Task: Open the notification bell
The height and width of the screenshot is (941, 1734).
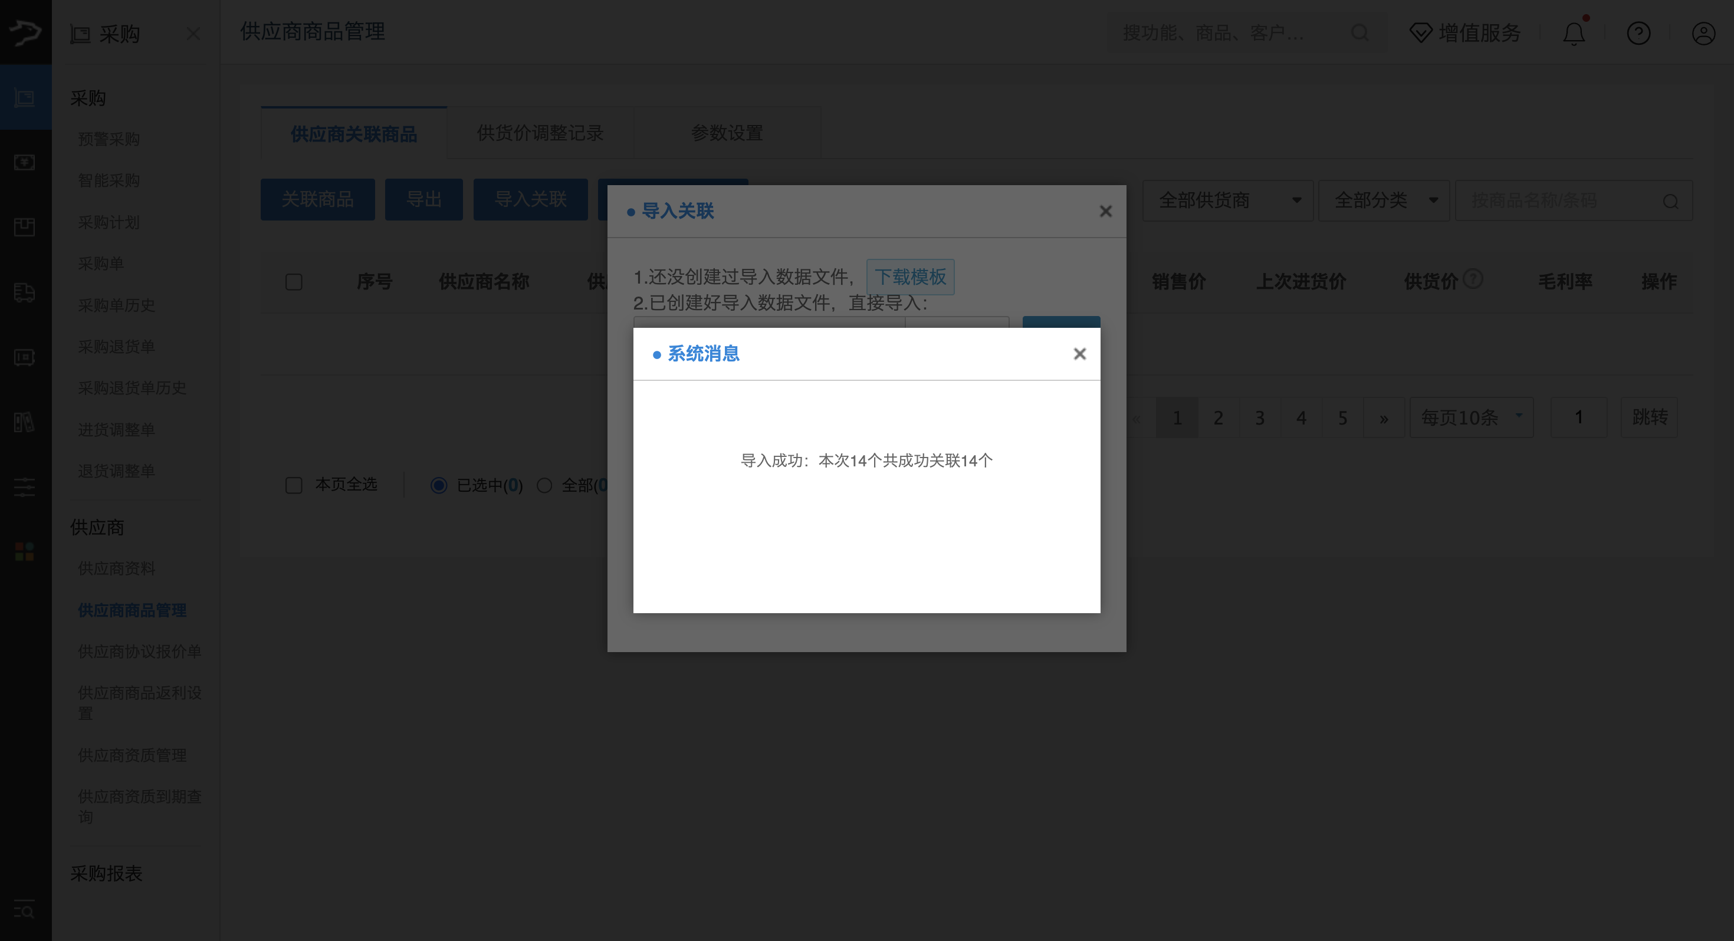Action: coord(1574,33)
